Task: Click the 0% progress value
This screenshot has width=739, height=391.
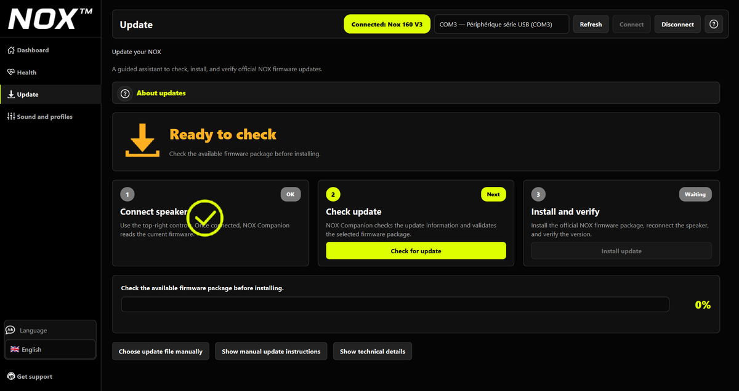Action: 703,305
